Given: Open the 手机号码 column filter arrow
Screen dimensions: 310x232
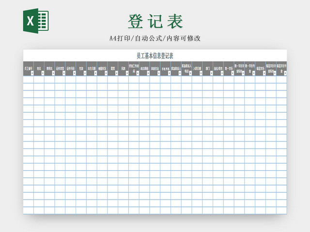Looking at the screenshot, I should tap(169, 73).
